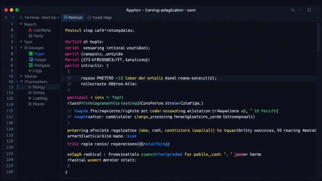Collapse the Plomceters section

[x=21, y=82]
